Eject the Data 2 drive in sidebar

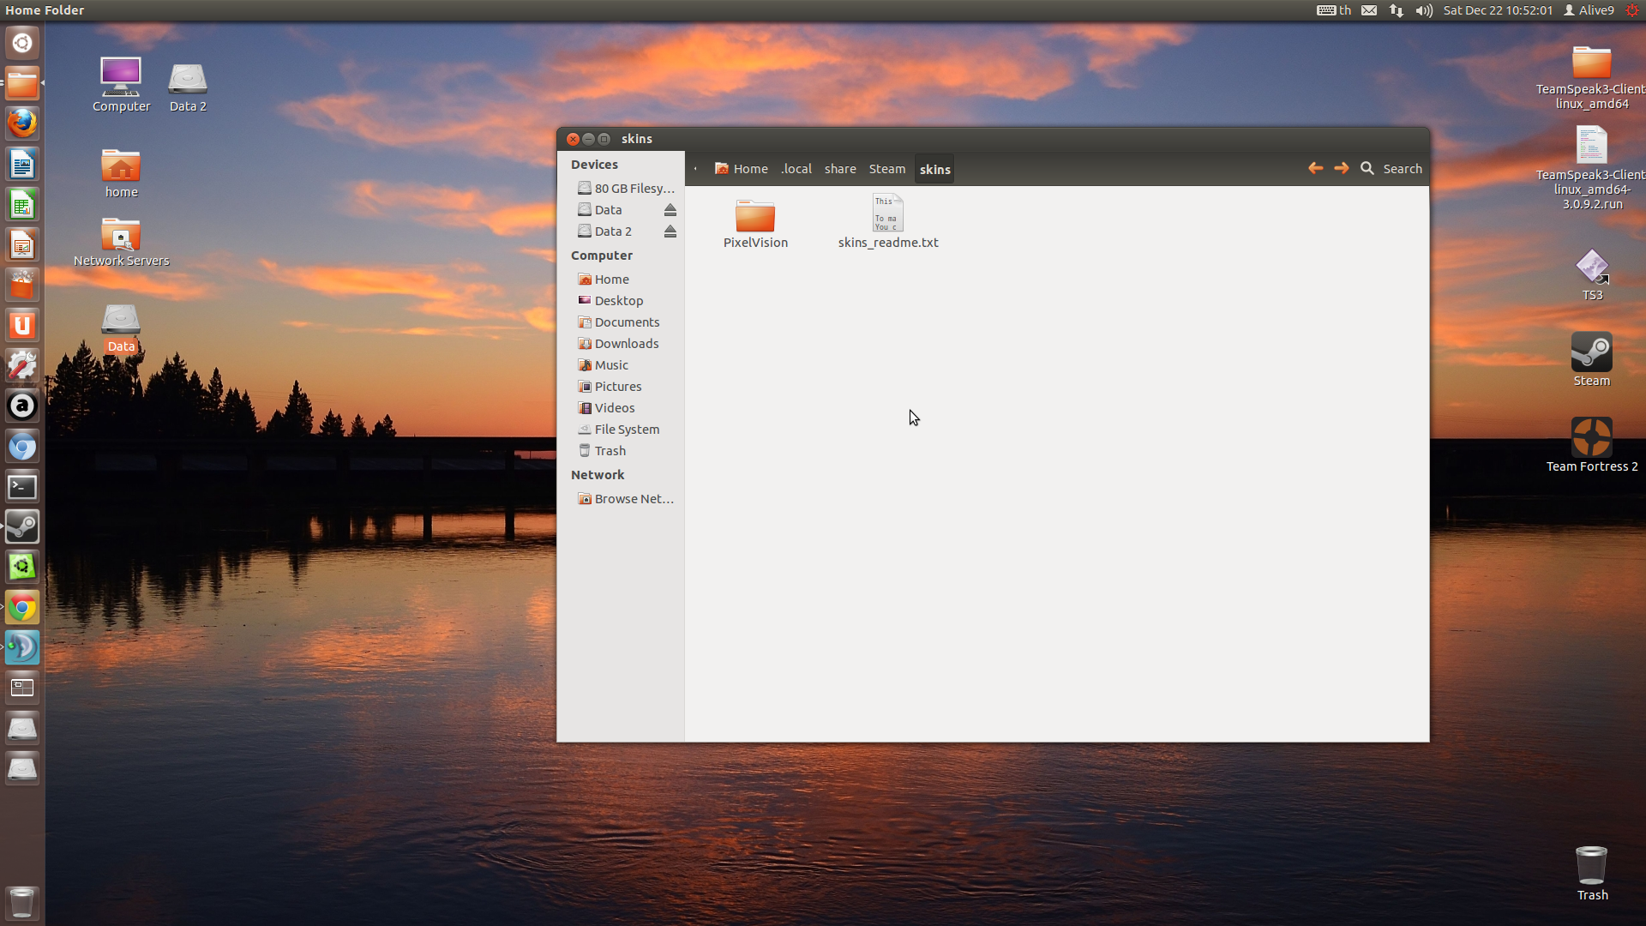click(x=670, y=231)
